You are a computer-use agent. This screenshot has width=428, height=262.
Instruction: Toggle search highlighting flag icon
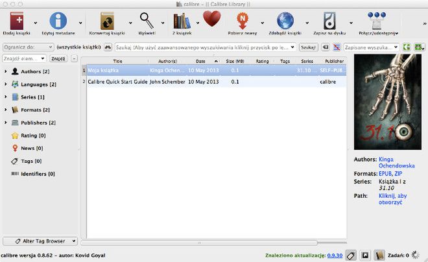pos(337,47)
